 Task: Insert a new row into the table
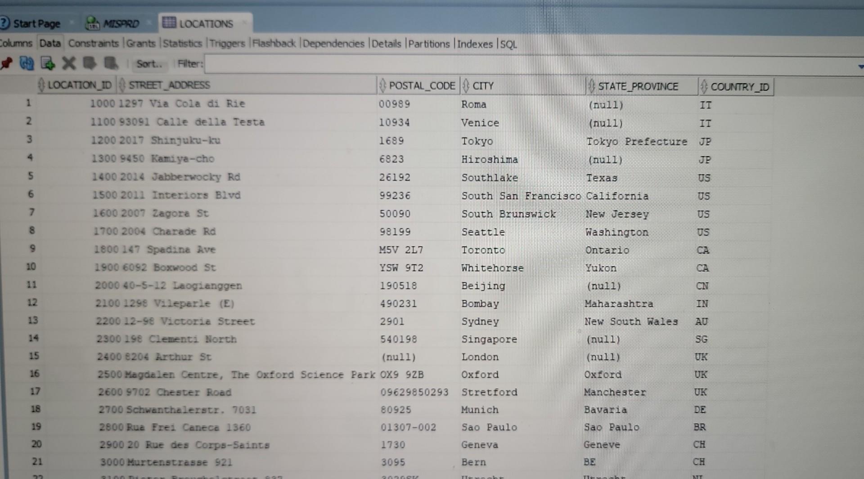tap(48, 63)
